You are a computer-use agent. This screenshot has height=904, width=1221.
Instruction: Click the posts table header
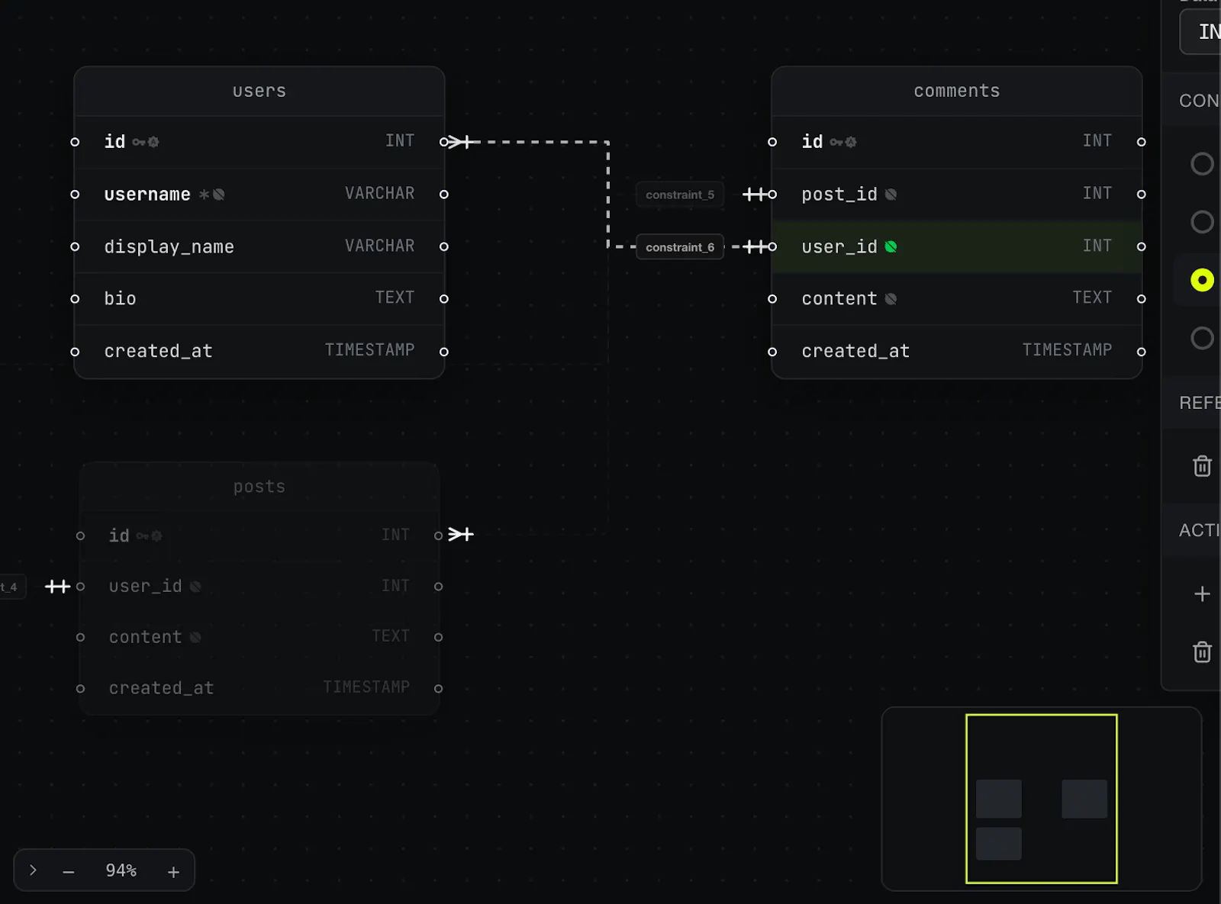[259, 487]
